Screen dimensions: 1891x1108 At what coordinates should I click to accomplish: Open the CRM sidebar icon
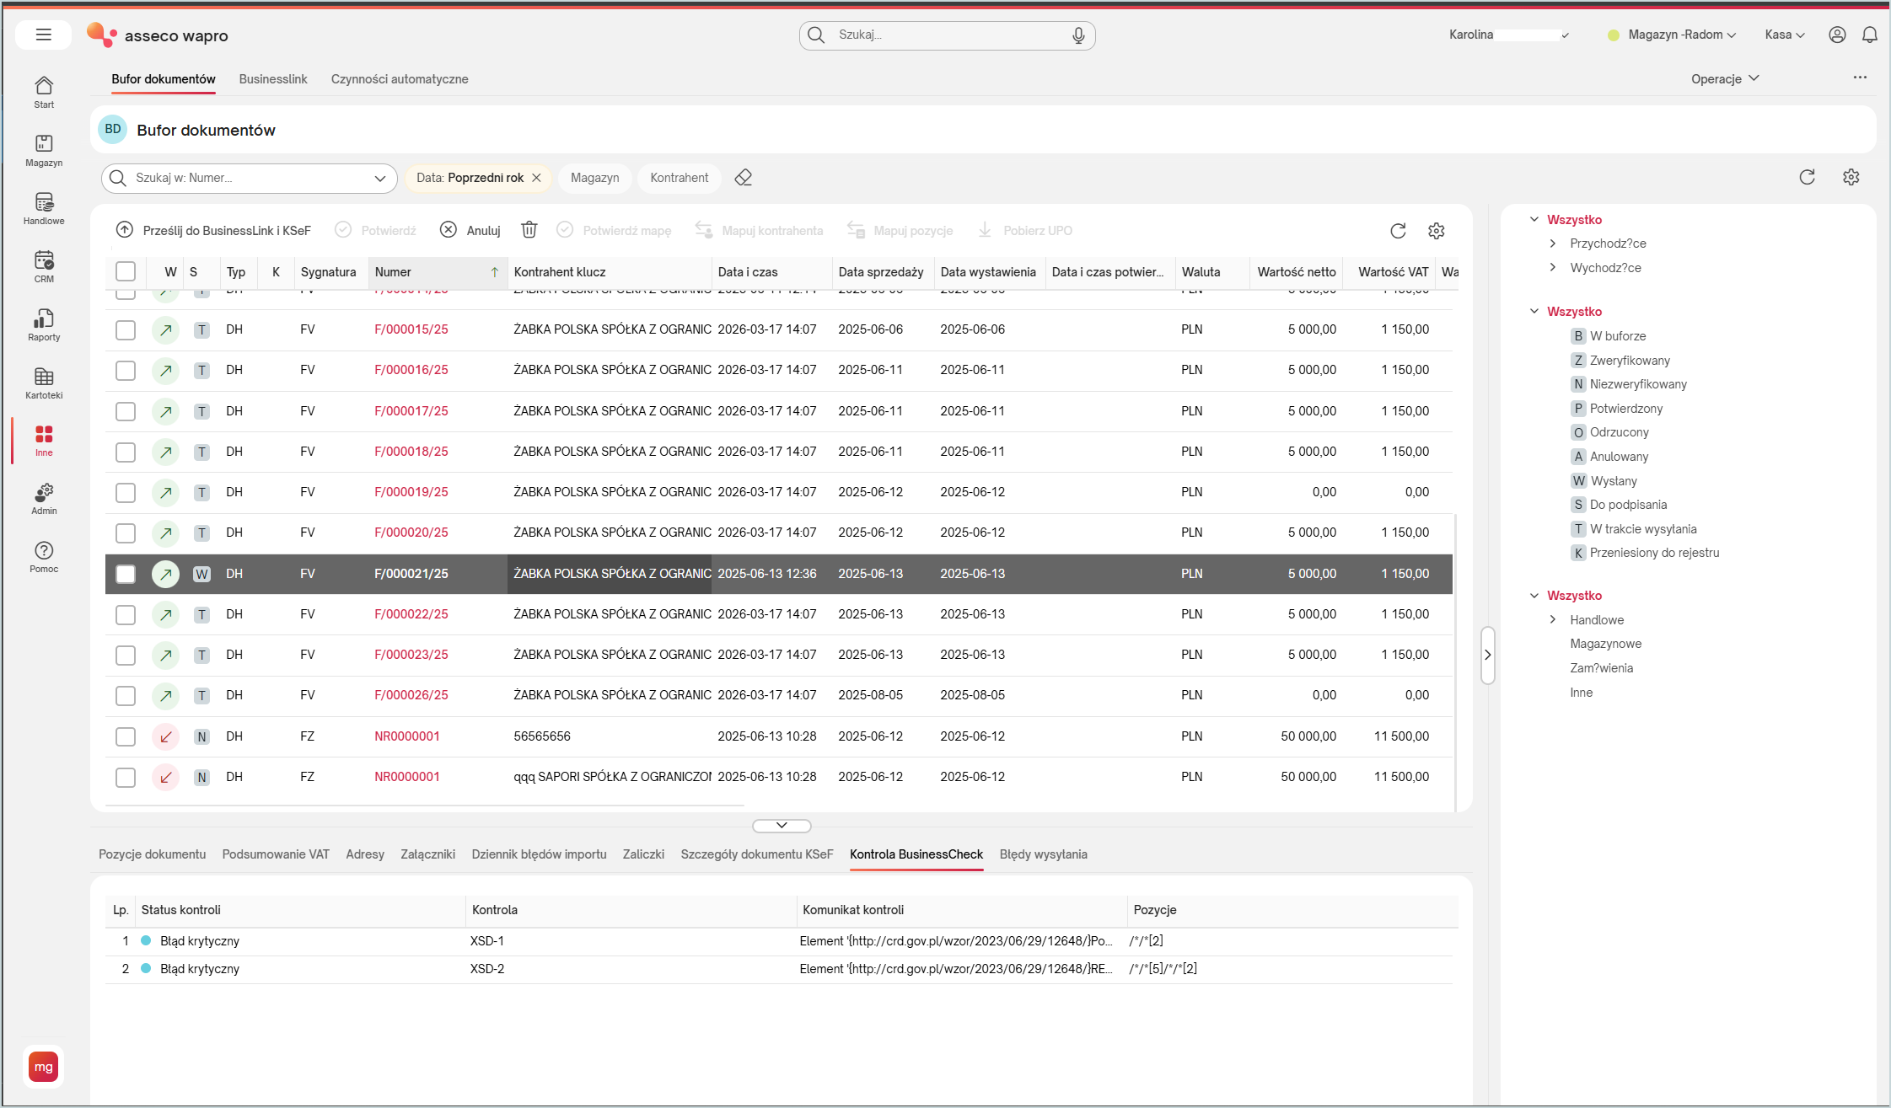click(x=44, y=266)
